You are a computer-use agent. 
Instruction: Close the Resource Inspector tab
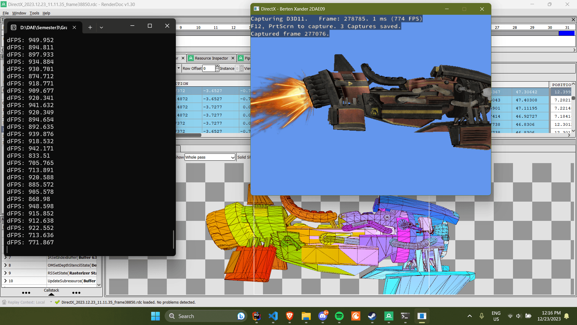(x=233, y=58)
